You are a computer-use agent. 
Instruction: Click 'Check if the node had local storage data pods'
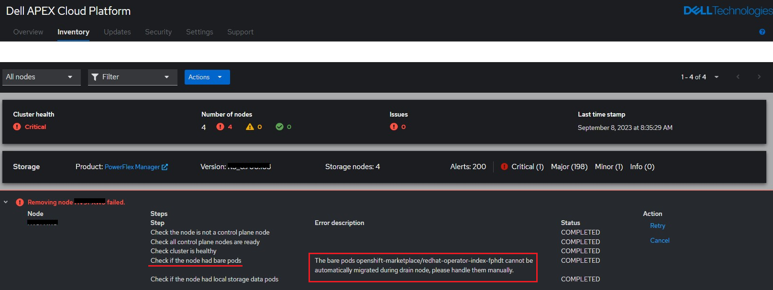pos(214,279)
